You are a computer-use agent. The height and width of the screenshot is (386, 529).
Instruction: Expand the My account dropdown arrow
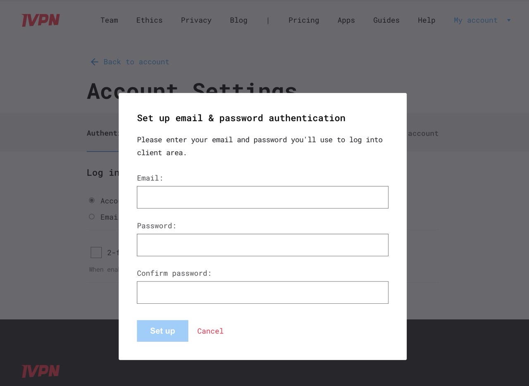(509, 20)
